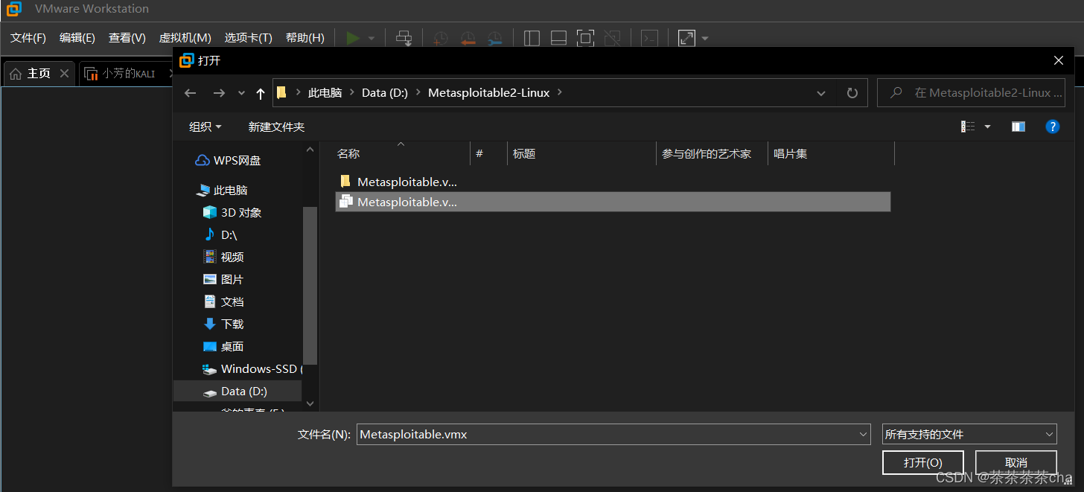Image resolution: width=1084 pixels, height=492 pixels.
Task: Open the 查看(V) menu
Action: click(127, 38)
